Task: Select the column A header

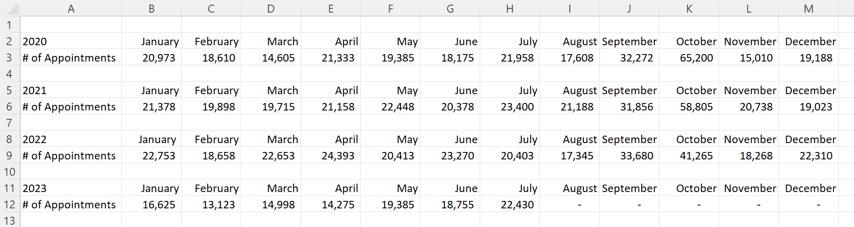Action: (71, 8)
